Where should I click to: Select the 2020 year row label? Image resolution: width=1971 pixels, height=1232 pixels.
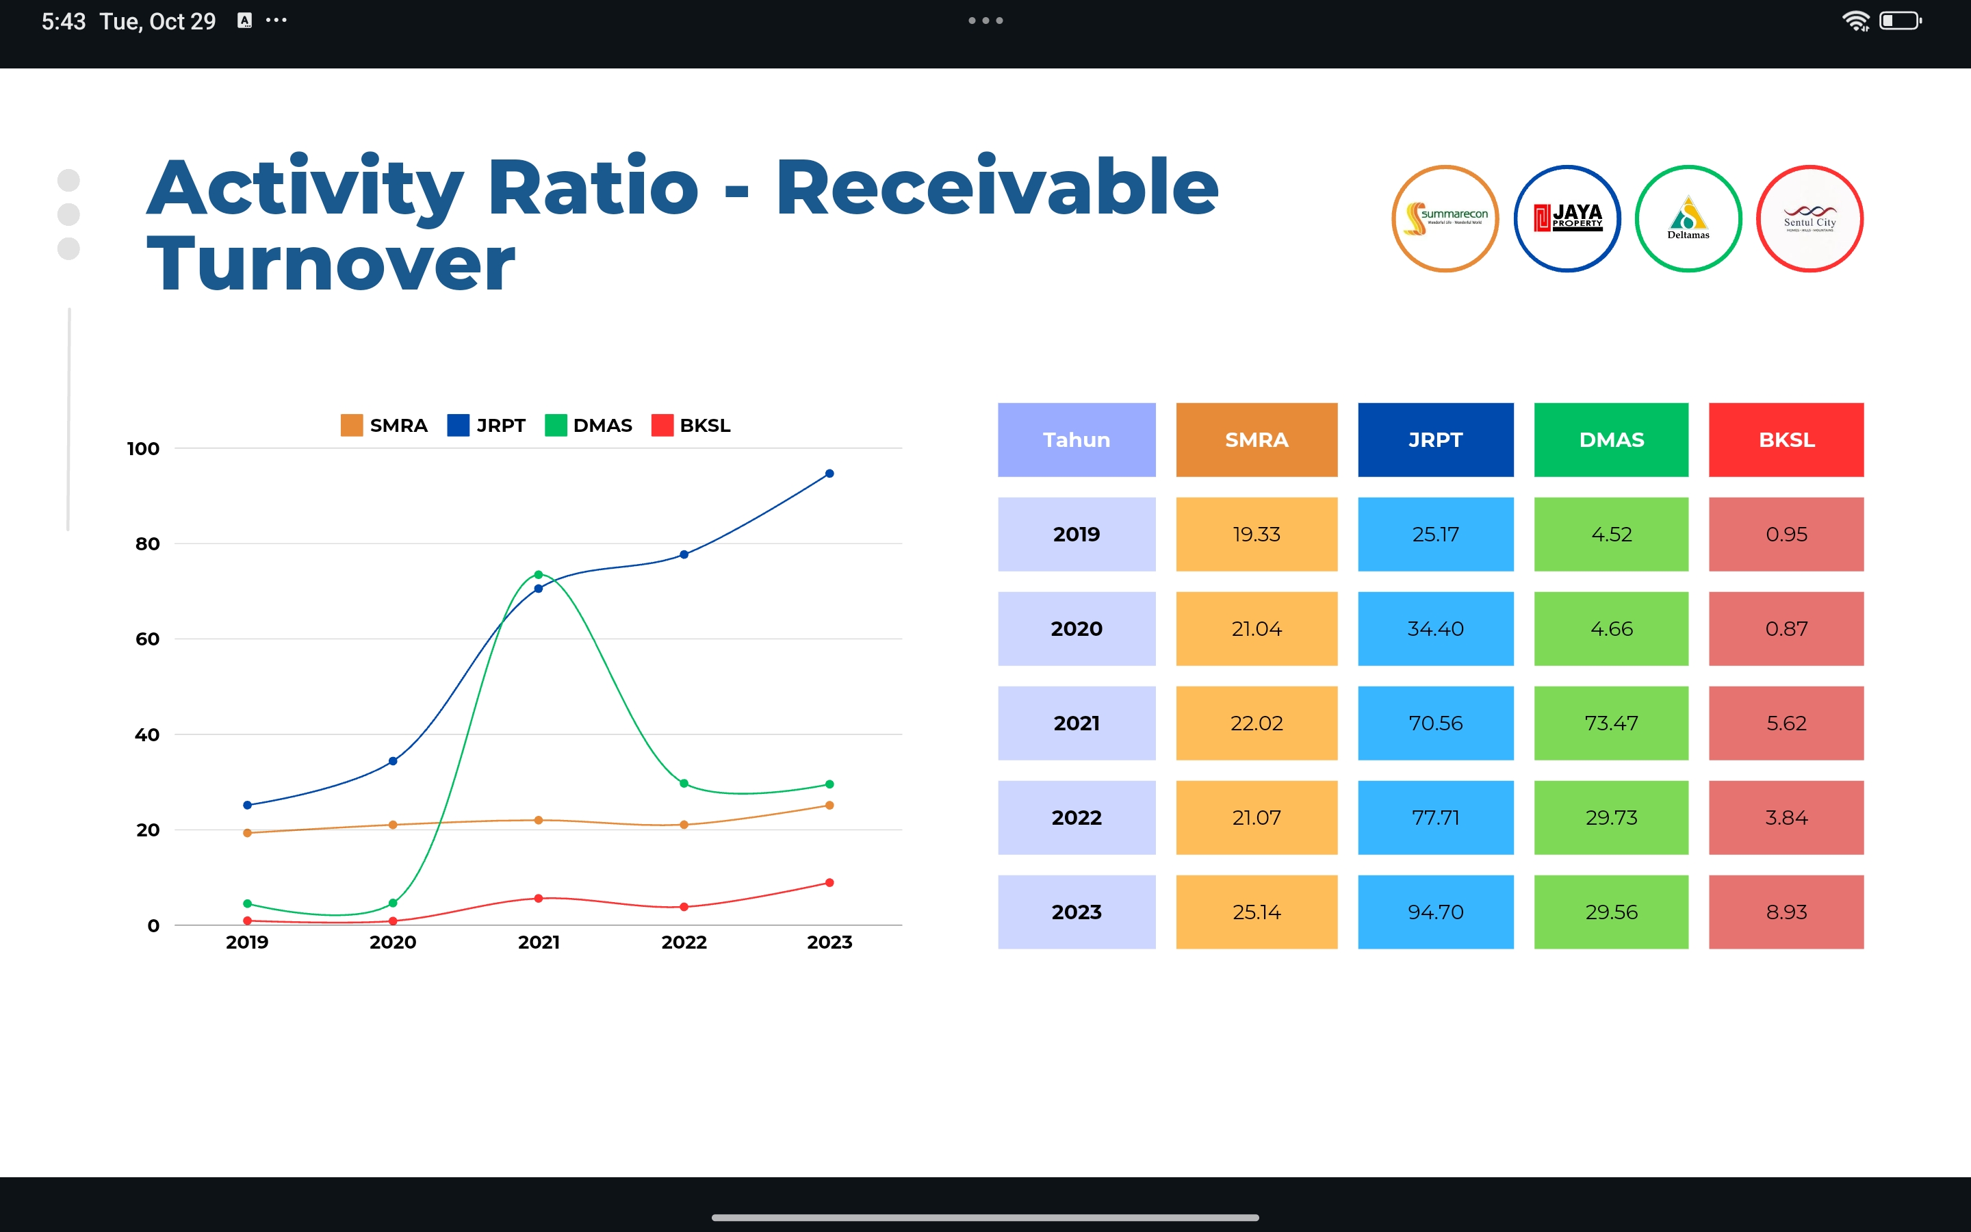[x=1077, y=629]
